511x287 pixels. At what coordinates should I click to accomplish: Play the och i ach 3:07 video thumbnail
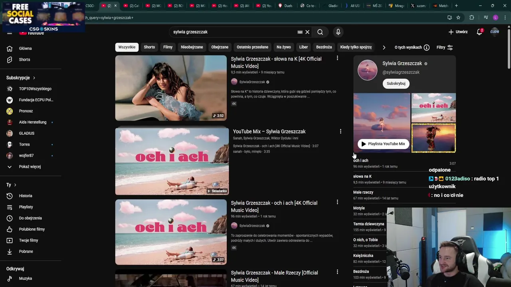pos(171,232)
